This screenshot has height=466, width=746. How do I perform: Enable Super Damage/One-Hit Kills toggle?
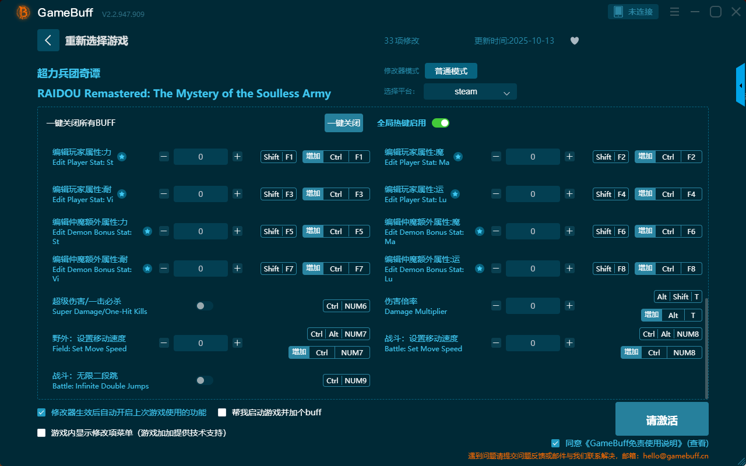[204, 306]
